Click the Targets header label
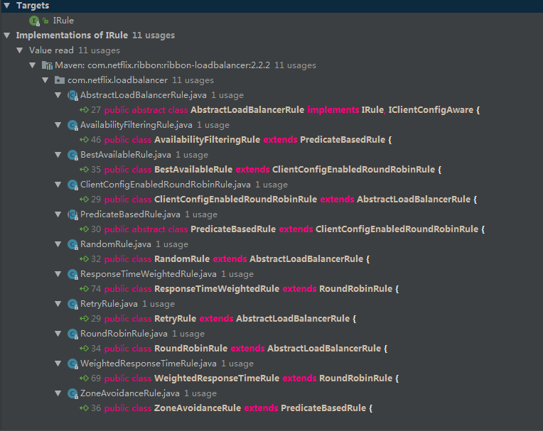The image size is (543, 431). pyautogui.click(x=33, y=6)
